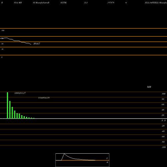Viewport: 167px width, 167px height.
Task: Click the 60 label on MR axis
Action: click(163, 105)
